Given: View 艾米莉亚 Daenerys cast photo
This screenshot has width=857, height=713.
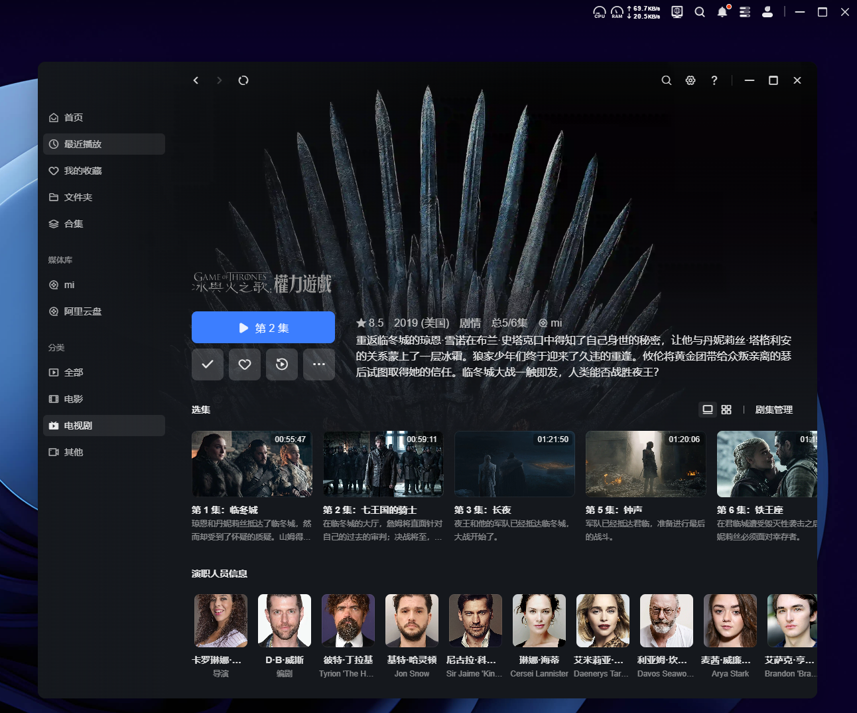Looking at the screenshot, I should point(603,621).
